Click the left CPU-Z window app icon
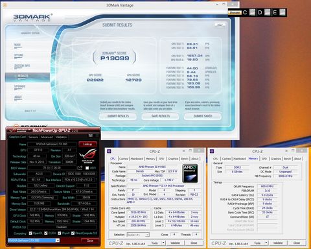 click(x=109, y=151)
